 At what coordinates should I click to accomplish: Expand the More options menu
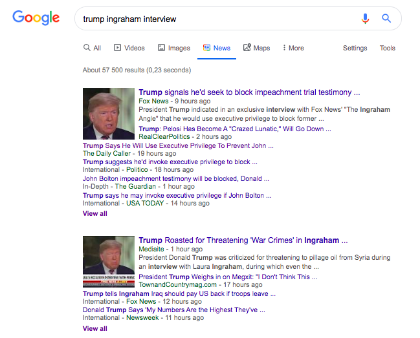point(293,48)
